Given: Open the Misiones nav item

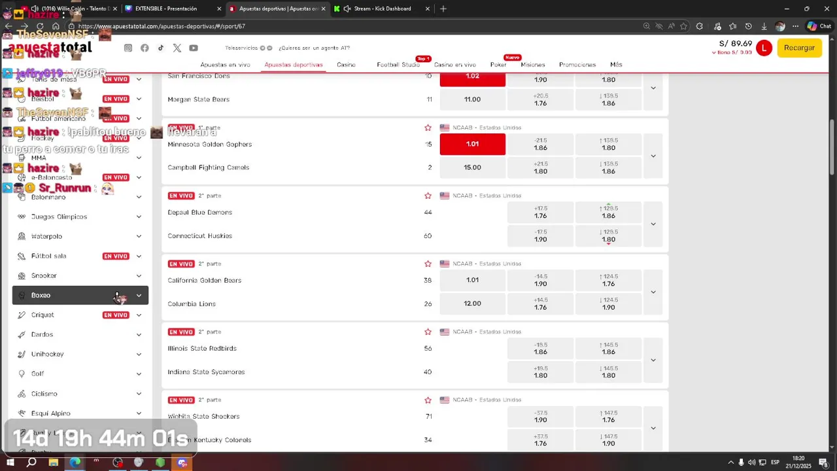Looking at the screenshot, I should click(533, 65).
